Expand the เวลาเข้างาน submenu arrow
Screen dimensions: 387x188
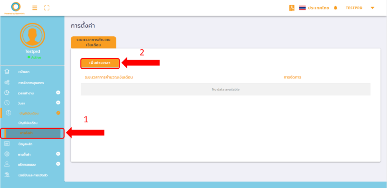[58, 92]
